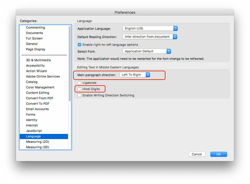Screen dimensions: 250x184
Task: Choose the Color Management category
Action: coord(44,87)
